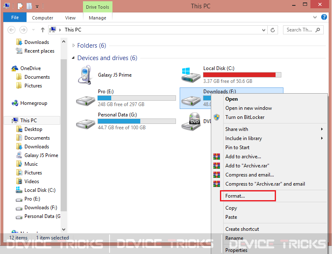This screenshot has height=254, width=332.
Task: Click the Music folder icon in sidebar
Action: 19,164
